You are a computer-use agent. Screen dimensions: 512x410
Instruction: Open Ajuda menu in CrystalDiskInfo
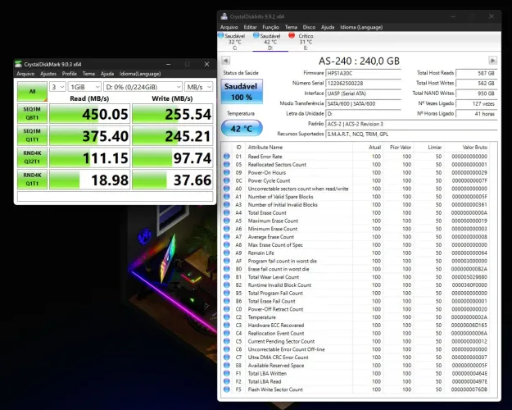pyautogui.click(x=328, y=27)
